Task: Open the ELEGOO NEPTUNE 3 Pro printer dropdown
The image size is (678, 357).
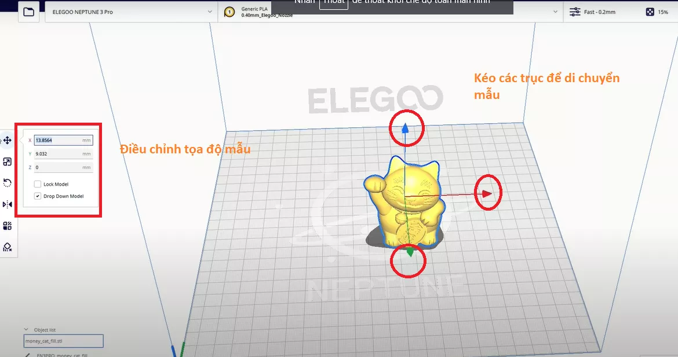Action: (x=130, y=11)
